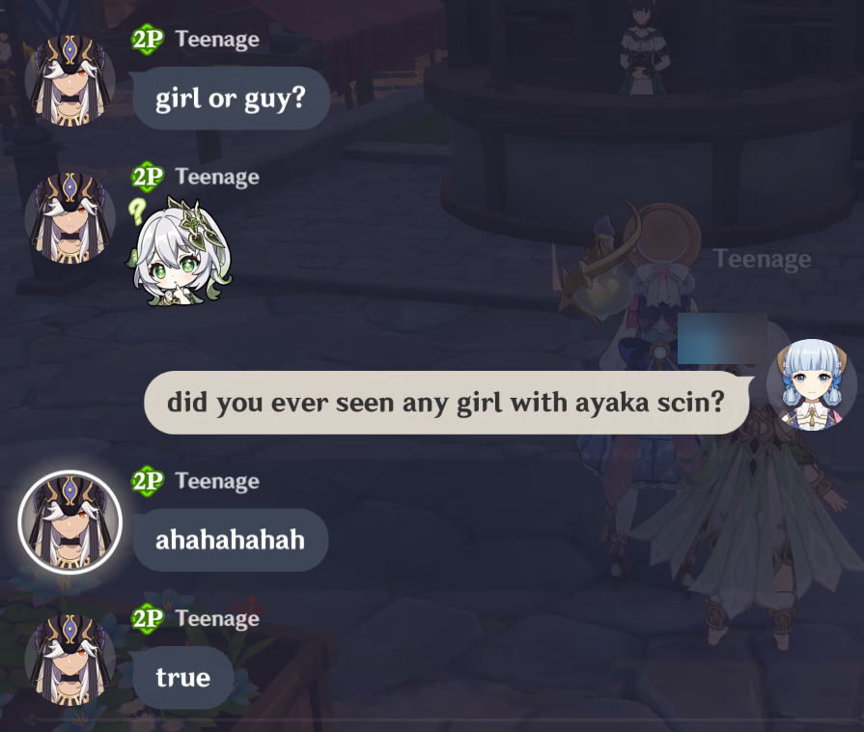864x732 pixels.
Task: Click the "ahahahahah" chat bubble
Action: [x=231, y=540]
